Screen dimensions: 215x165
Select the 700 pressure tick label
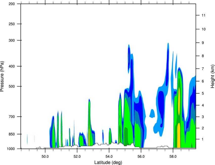pos(12,117)
